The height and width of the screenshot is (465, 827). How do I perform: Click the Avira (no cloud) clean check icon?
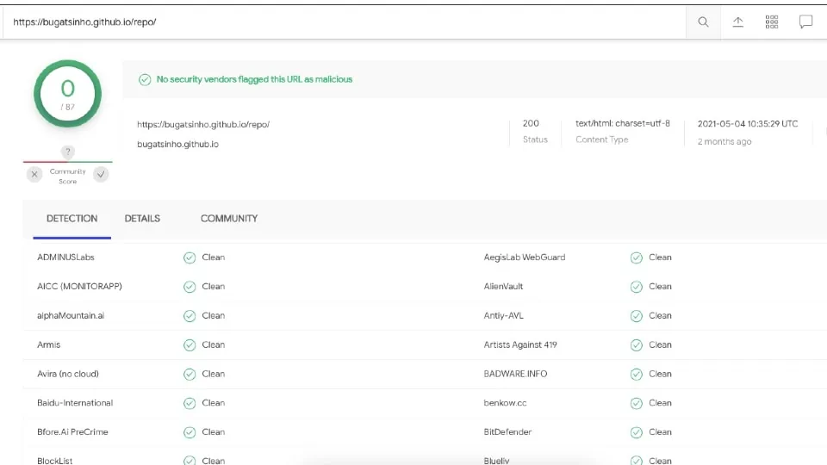pos(190,374)
